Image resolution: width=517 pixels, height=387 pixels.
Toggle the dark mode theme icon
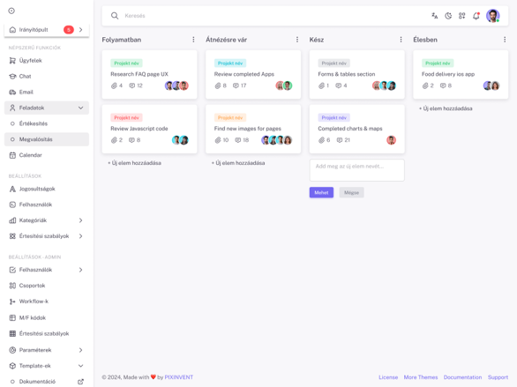tap(448, 16)
